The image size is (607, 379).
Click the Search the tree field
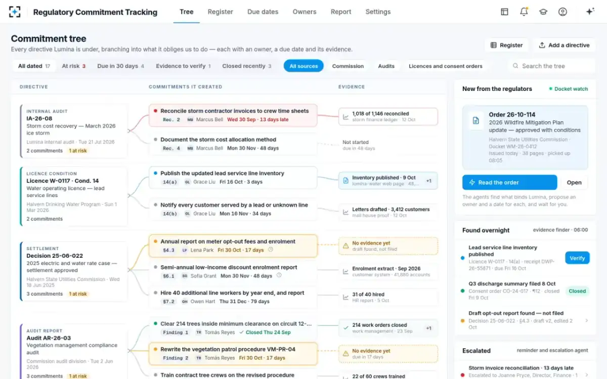551,66
